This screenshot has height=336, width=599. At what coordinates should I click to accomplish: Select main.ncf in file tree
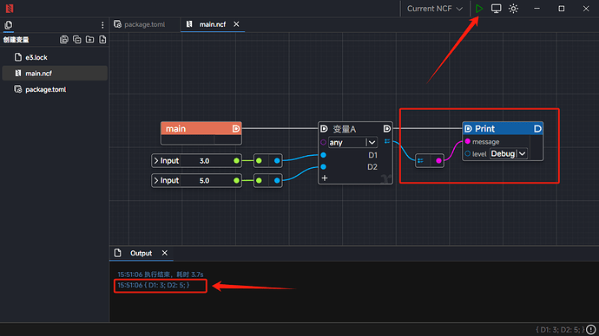click(x=55, y=73)
